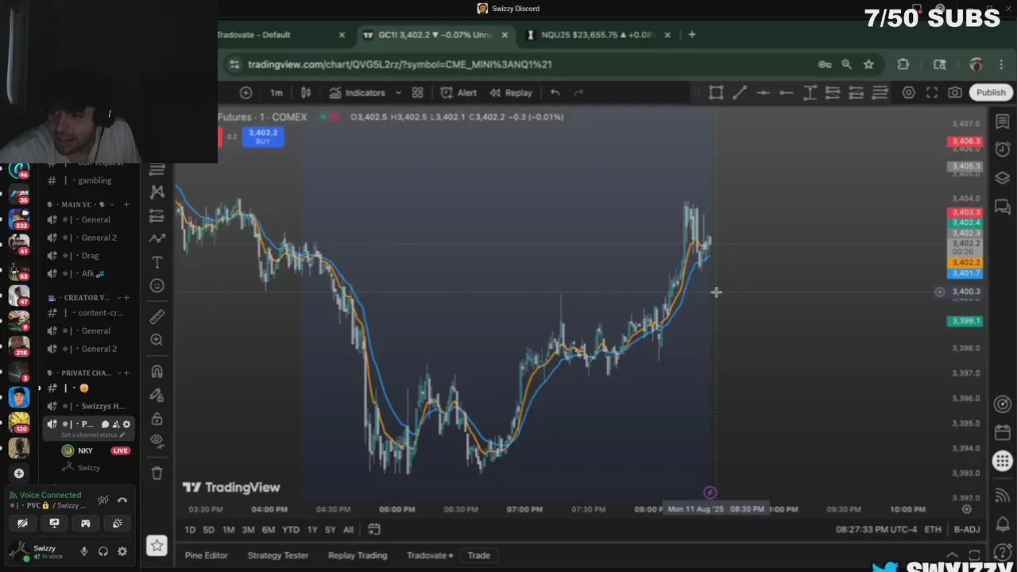Open the B-ADJ adjustment dropdown
The width and height of the screenshot is (1017, 572).
pyautogui.click(x=967, y=530)
